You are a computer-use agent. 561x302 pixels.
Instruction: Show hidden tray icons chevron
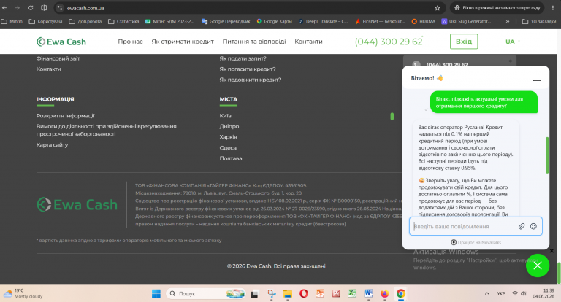tap(486, 293)
